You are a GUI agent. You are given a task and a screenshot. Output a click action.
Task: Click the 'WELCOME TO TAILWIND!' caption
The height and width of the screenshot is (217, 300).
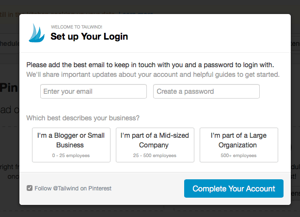pyautogui.click(x=77, y=27)
